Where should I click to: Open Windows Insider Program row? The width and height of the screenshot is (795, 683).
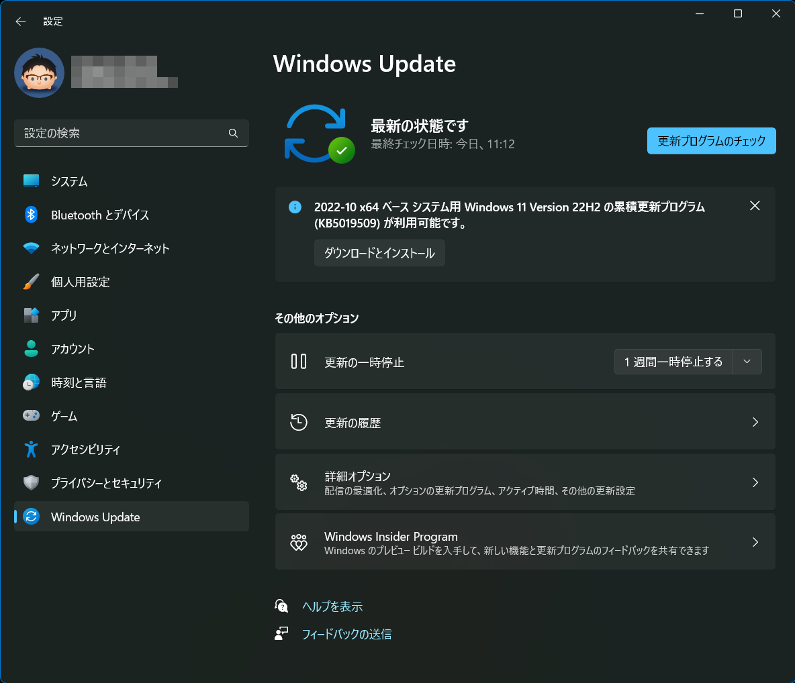click(x=525, y=541)
